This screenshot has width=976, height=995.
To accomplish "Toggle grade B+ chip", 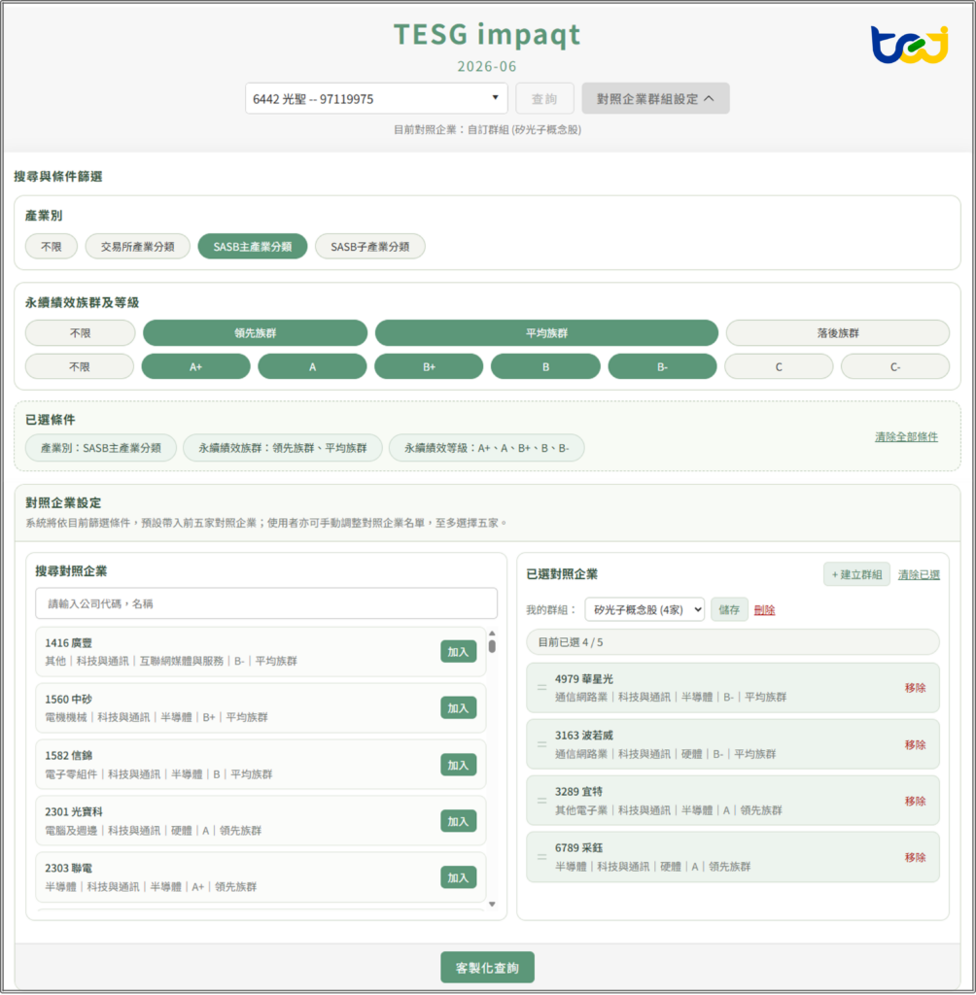I will (x=429, y=366).
